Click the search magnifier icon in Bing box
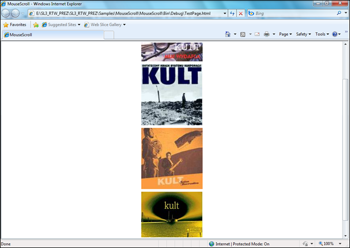Viewport: 350px width, 248px height. coord(339,13)
